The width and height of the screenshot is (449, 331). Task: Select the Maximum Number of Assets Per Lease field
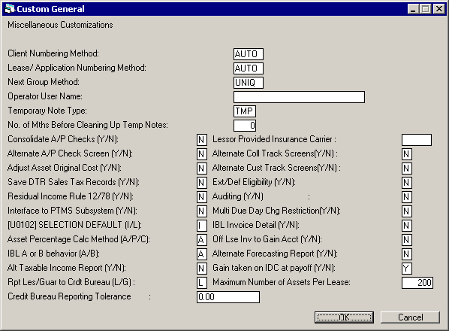click(417, 283)
